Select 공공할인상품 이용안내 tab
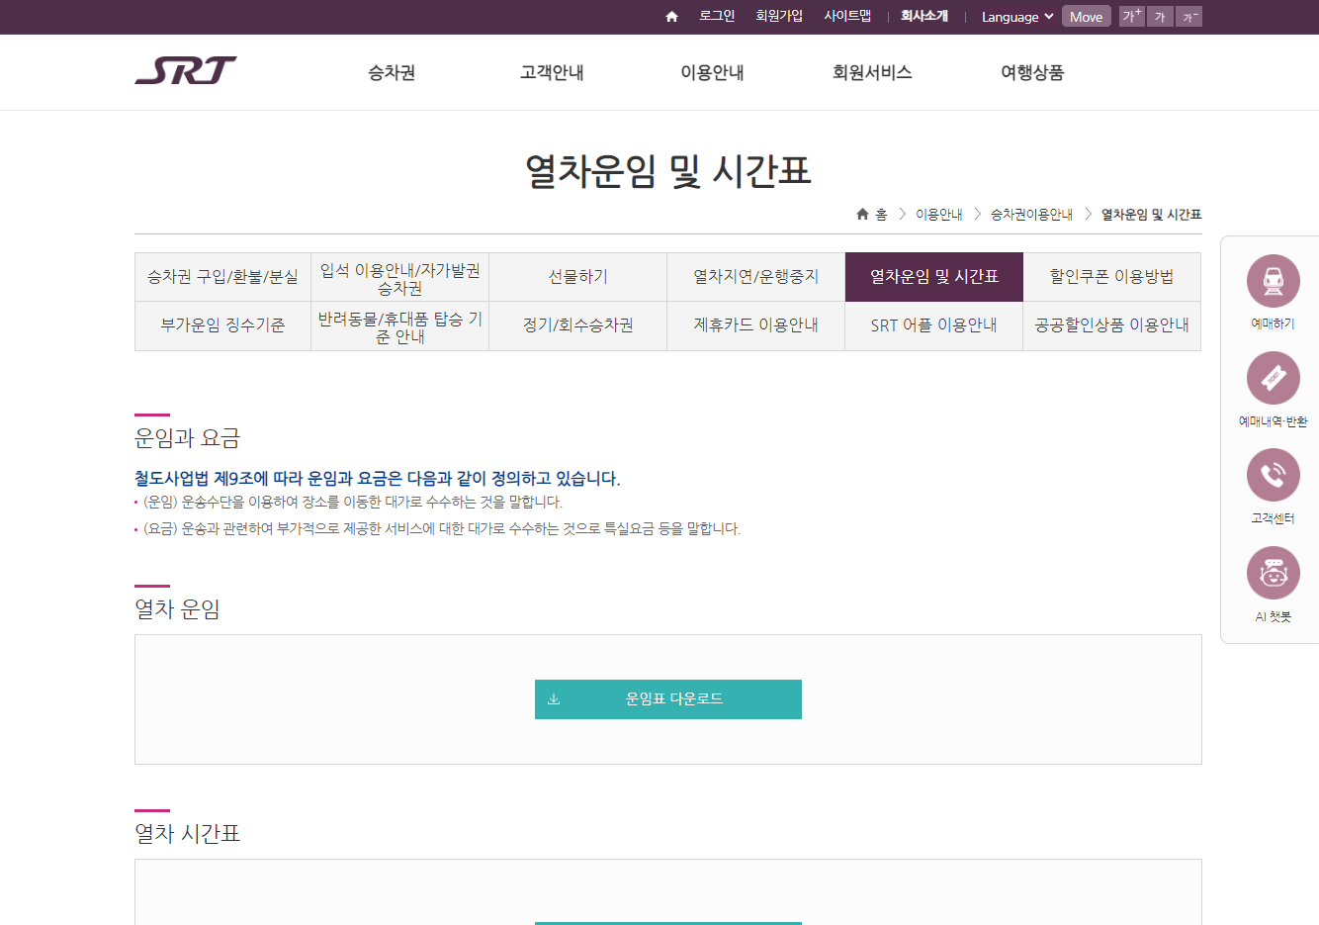Screen dimensions: 1319x925 click(x=1112, y=325)
